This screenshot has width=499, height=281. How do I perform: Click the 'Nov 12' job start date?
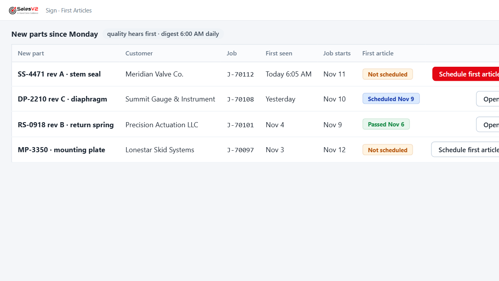(x=334, y=149)
